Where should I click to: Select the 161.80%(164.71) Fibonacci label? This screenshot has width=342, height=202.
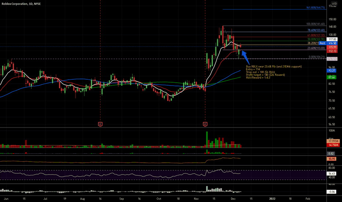pos(315,8)
